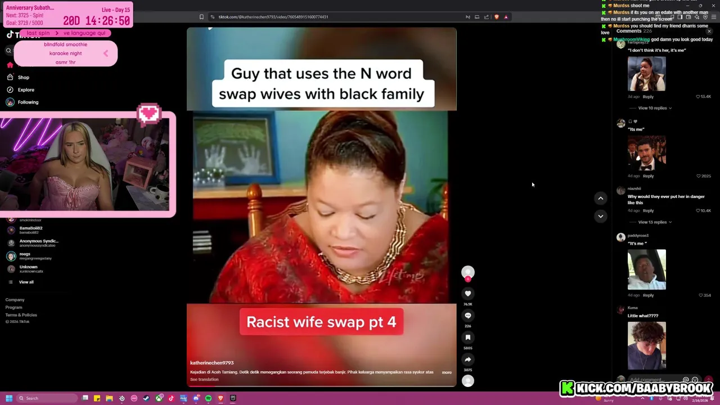Open Windows Start menu
Viewport: 720px width, 405px height.
(9, 398)
